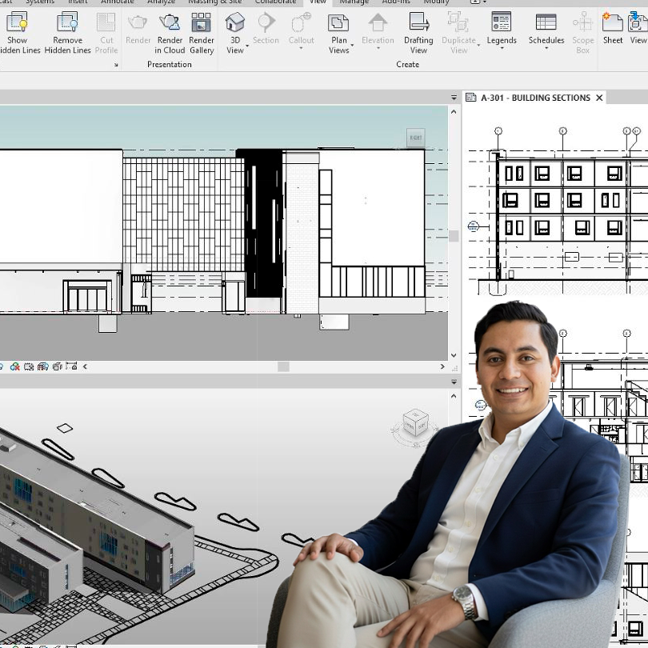The width and height of the screenshot is (648, 648).
Task: Open the Add-Ins ribbon tab
Action: pos(397,2)
